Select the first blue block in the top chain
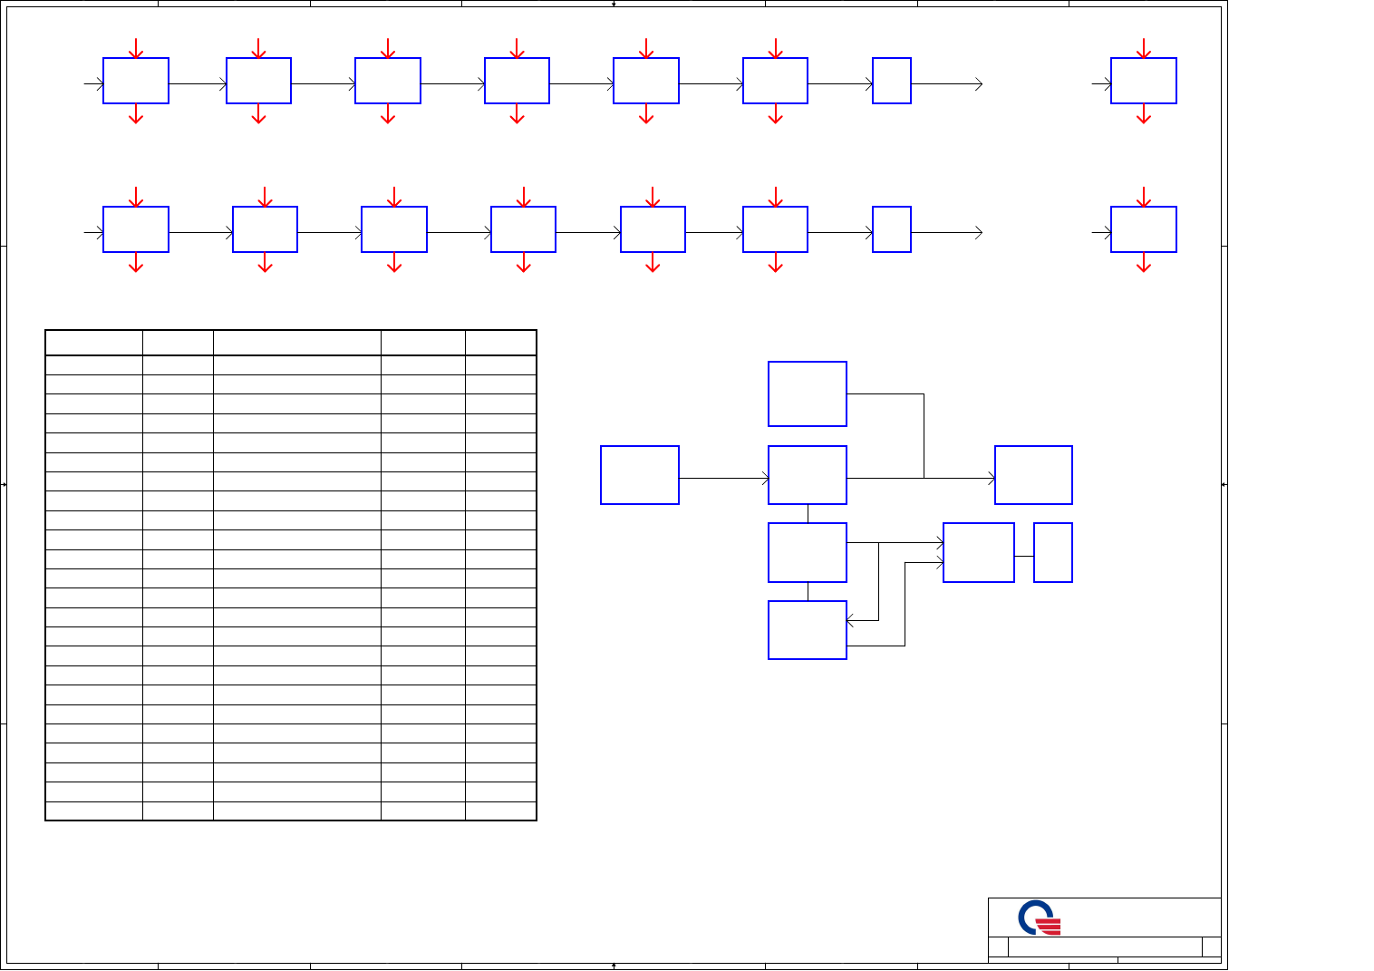Image resolution: width=1374 pixels, height=971 pixels. click(x=136, y=81)
